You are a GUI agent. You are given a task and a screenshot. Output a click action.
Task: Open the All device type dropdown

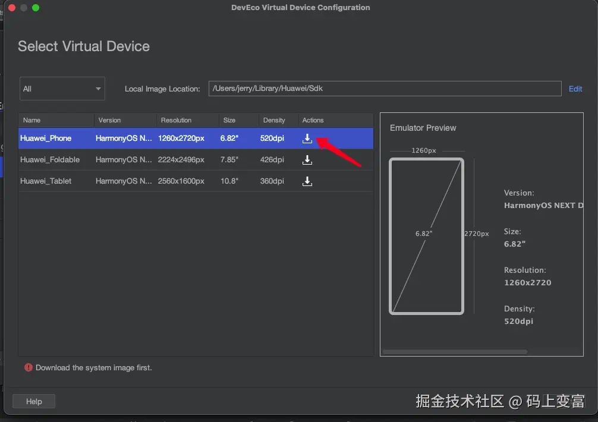pos(62,89)
